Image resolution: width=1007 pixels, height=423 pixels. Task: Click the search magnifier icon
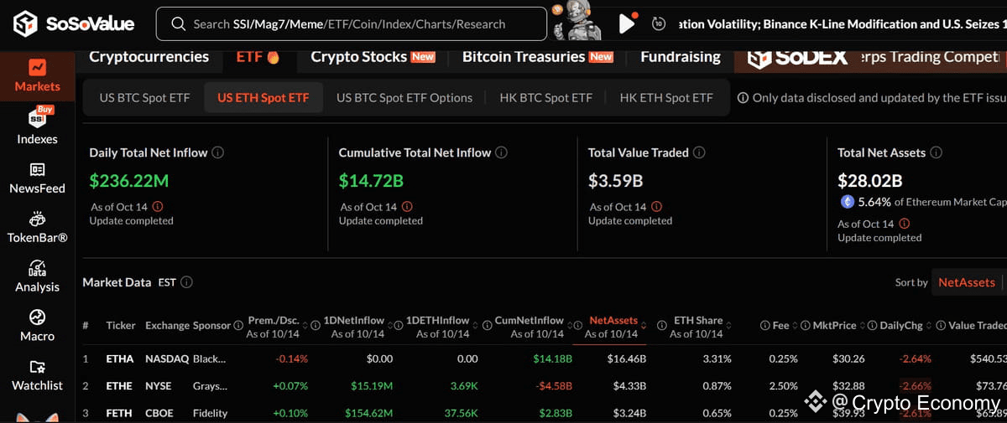pyautogui.click(x=178, y=24)
